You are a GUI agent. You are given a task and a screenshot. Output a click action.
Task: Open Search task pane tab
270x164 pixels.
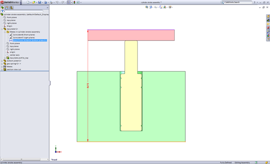click(268, 28)
